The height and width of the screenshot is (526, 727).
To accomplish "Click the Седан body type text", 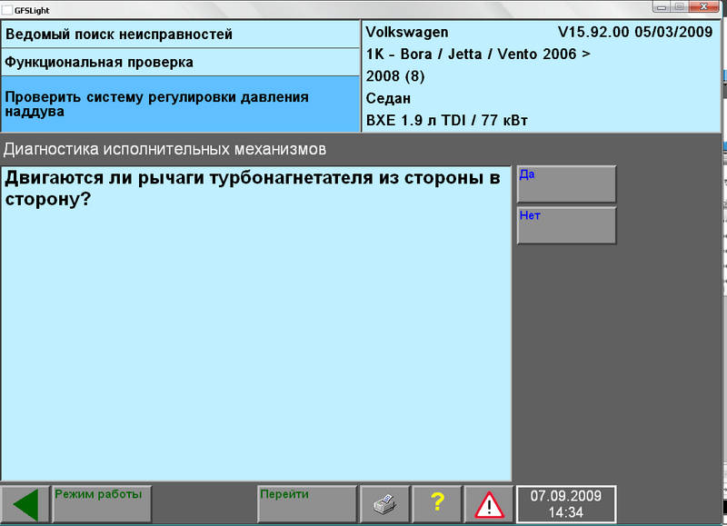I will (x=388, y=98).
